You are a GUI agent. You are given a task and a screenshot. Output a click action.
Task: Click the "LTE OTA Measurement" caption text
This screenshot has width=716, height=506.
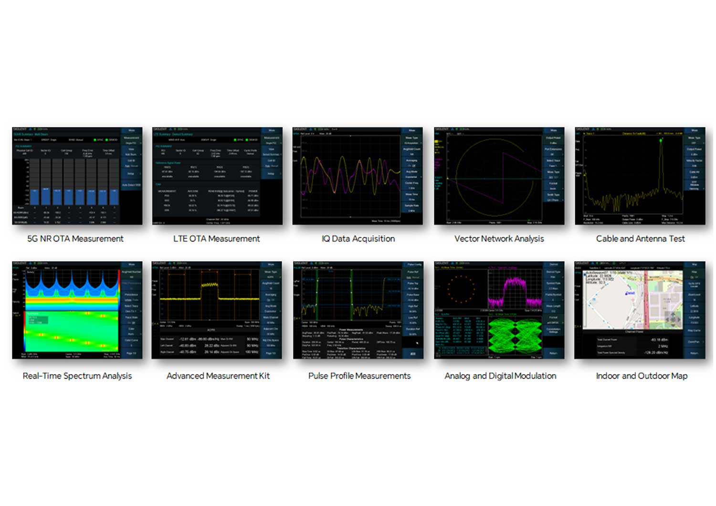tap(217, 239)
